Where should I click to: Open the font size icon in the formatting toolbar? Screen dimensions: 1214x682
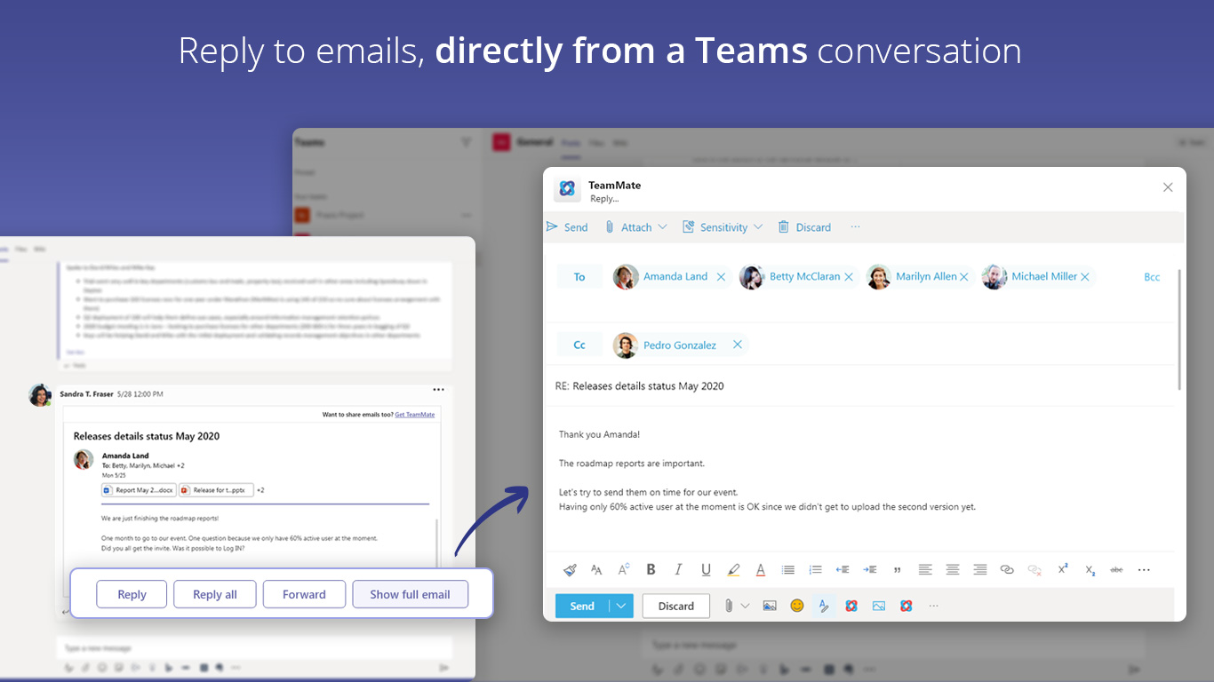point(596,569)
